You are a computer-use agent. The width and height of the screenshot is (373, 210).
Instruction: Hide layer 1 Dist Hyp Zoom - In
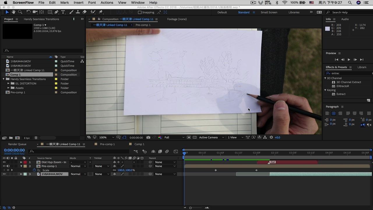[x=4, y=162]
